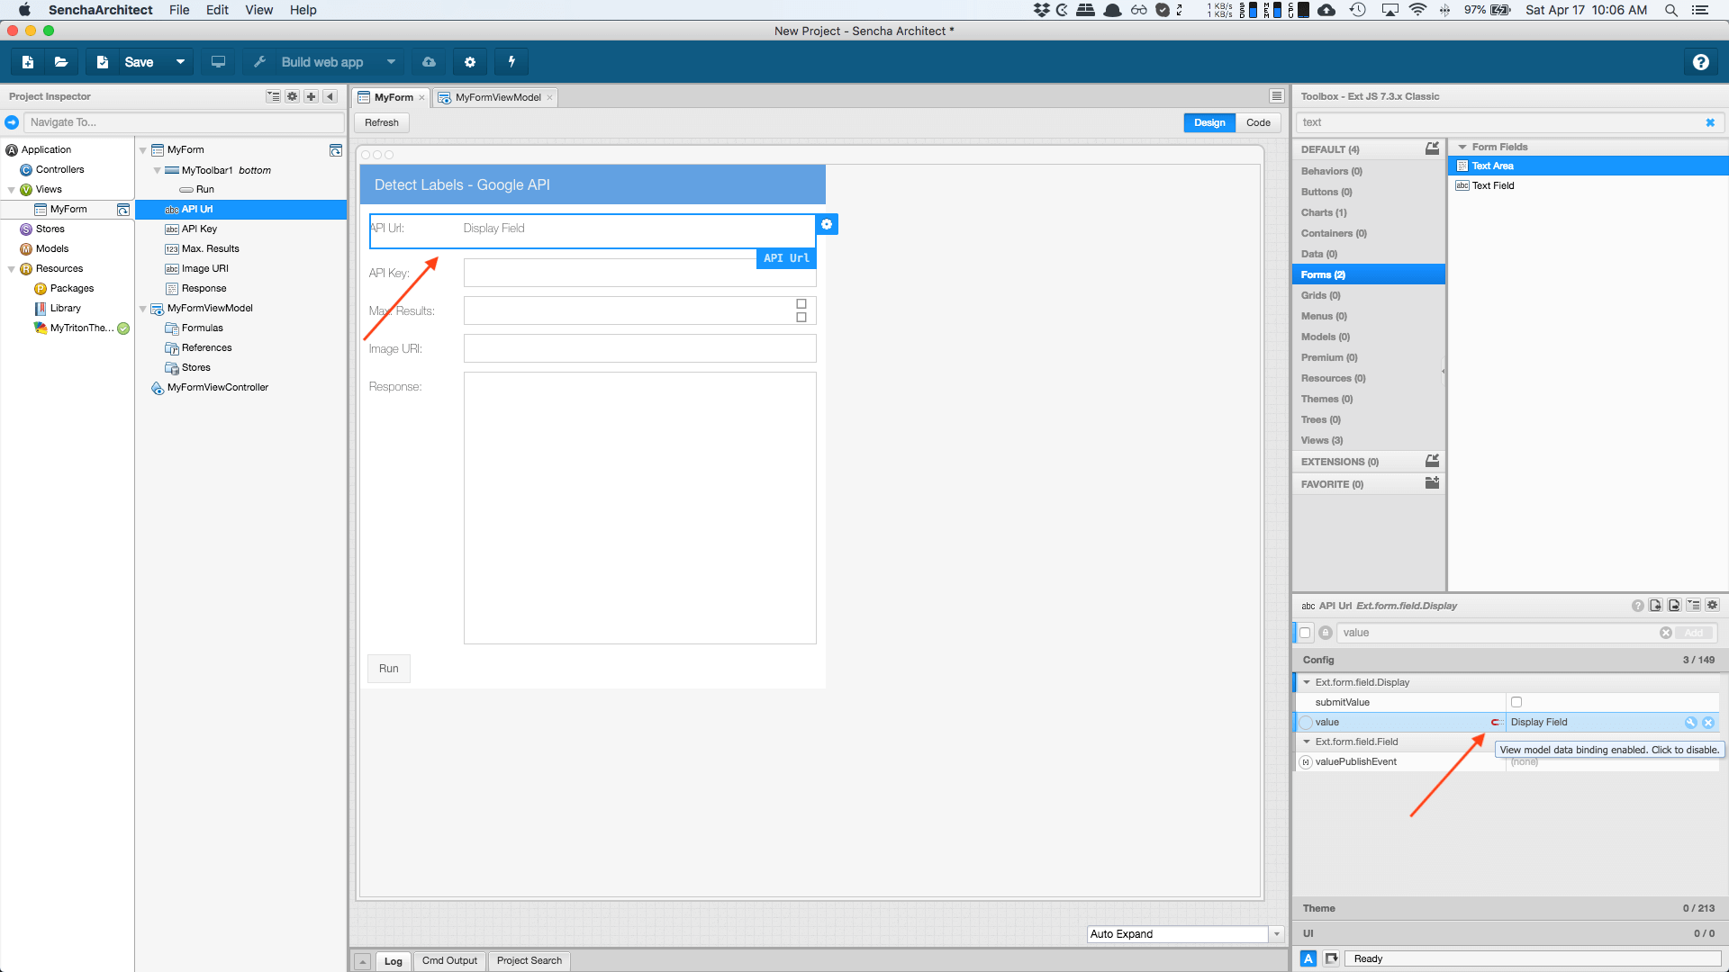This screenshot has width=1729, height=972.
Task: Select Views (3) toolbox category
Action: click(1369, 440)
